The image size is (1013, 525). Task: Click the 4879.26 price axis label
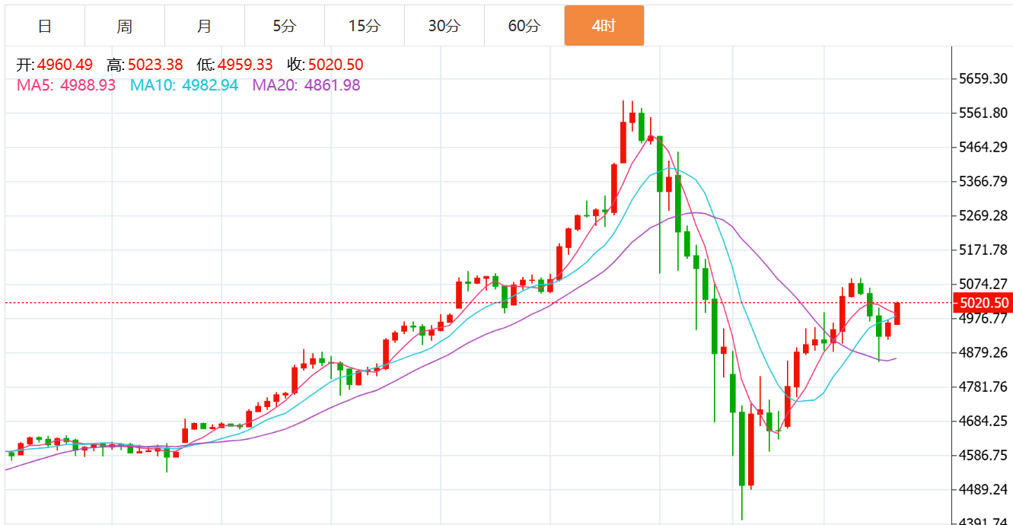(983, 353)
